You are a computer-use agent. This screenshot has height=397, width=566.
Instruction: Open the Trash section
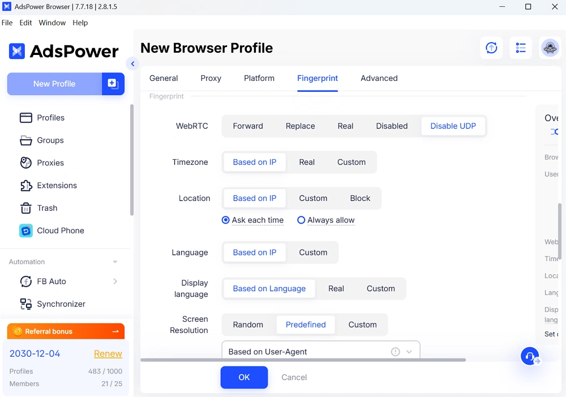pos(46,208)
